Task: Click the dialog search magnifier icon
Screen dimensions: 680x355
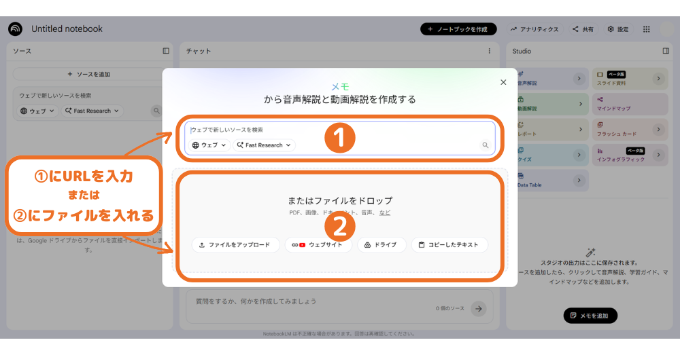Action: click(x=486, y=145)
